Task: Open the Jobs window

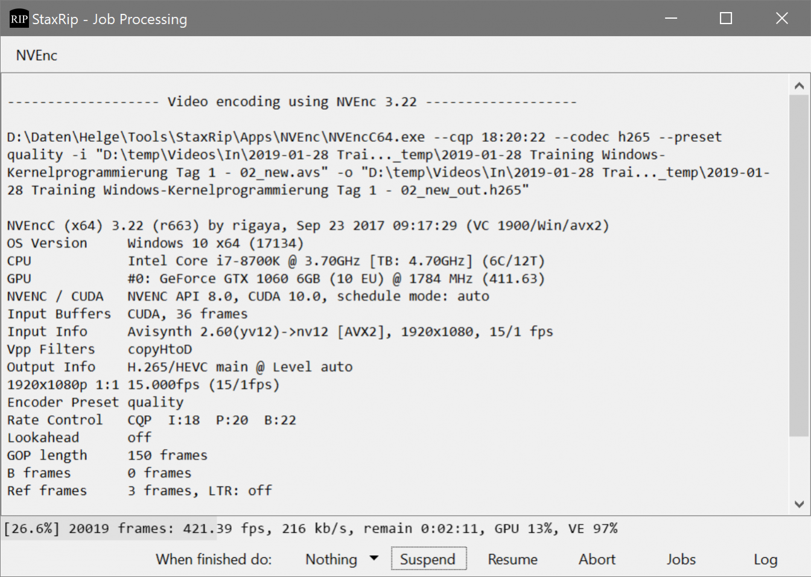Action: click(x=681, y=559)
